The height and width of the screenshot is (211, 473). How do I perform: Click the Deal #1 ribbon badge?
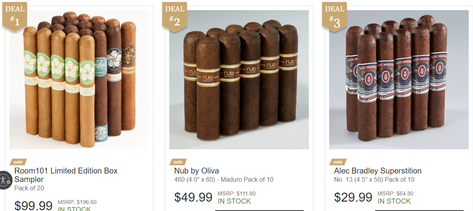coord(14,17)
